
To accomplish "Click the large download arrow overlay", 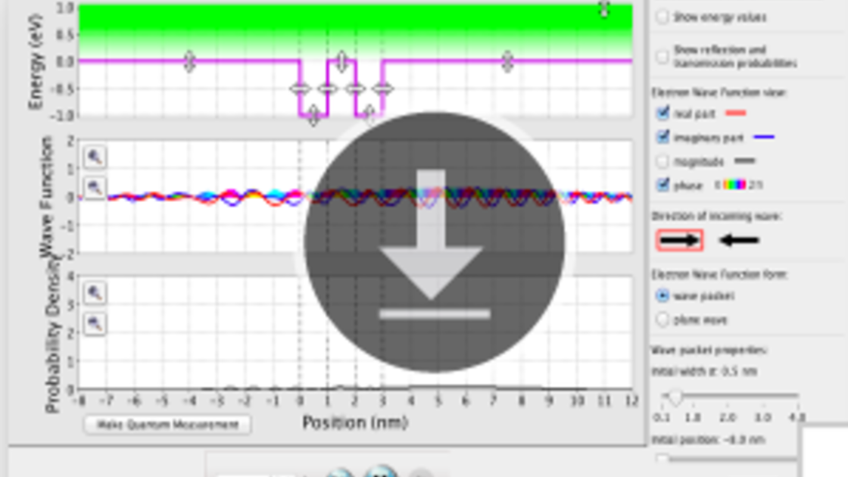I will tap(435, 242).
